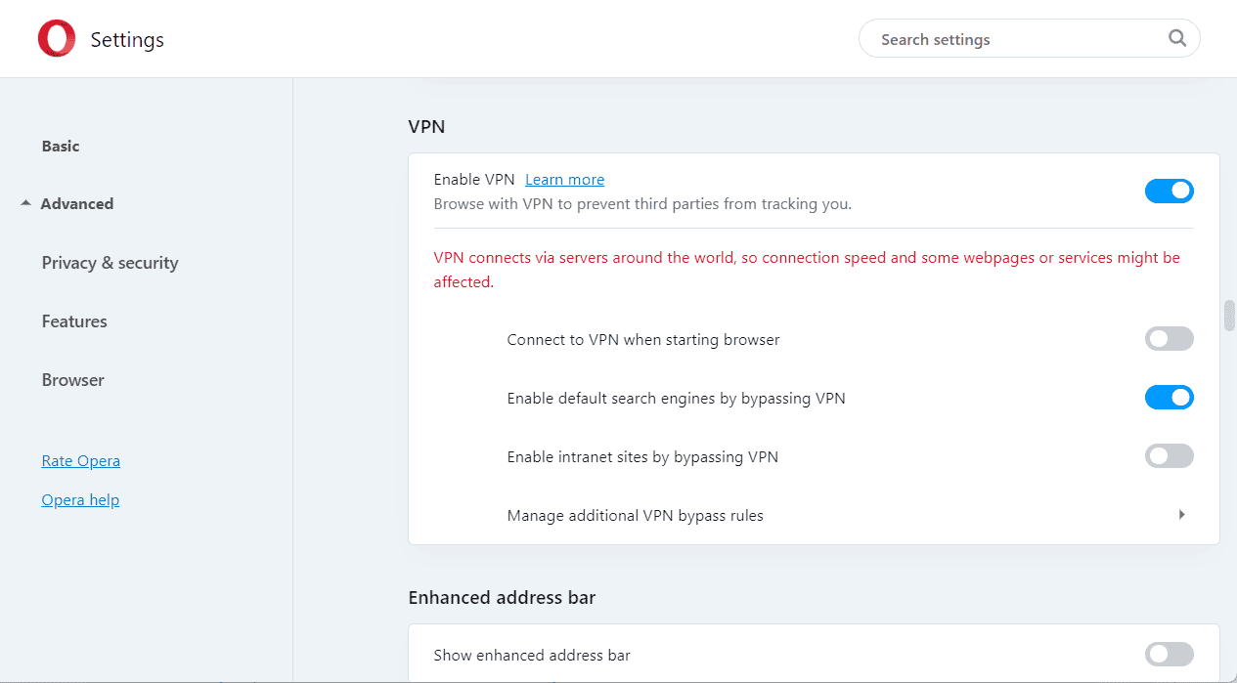1237x683 pixels.
Task: Click into the Search settings field
Action: [1017, 39]
